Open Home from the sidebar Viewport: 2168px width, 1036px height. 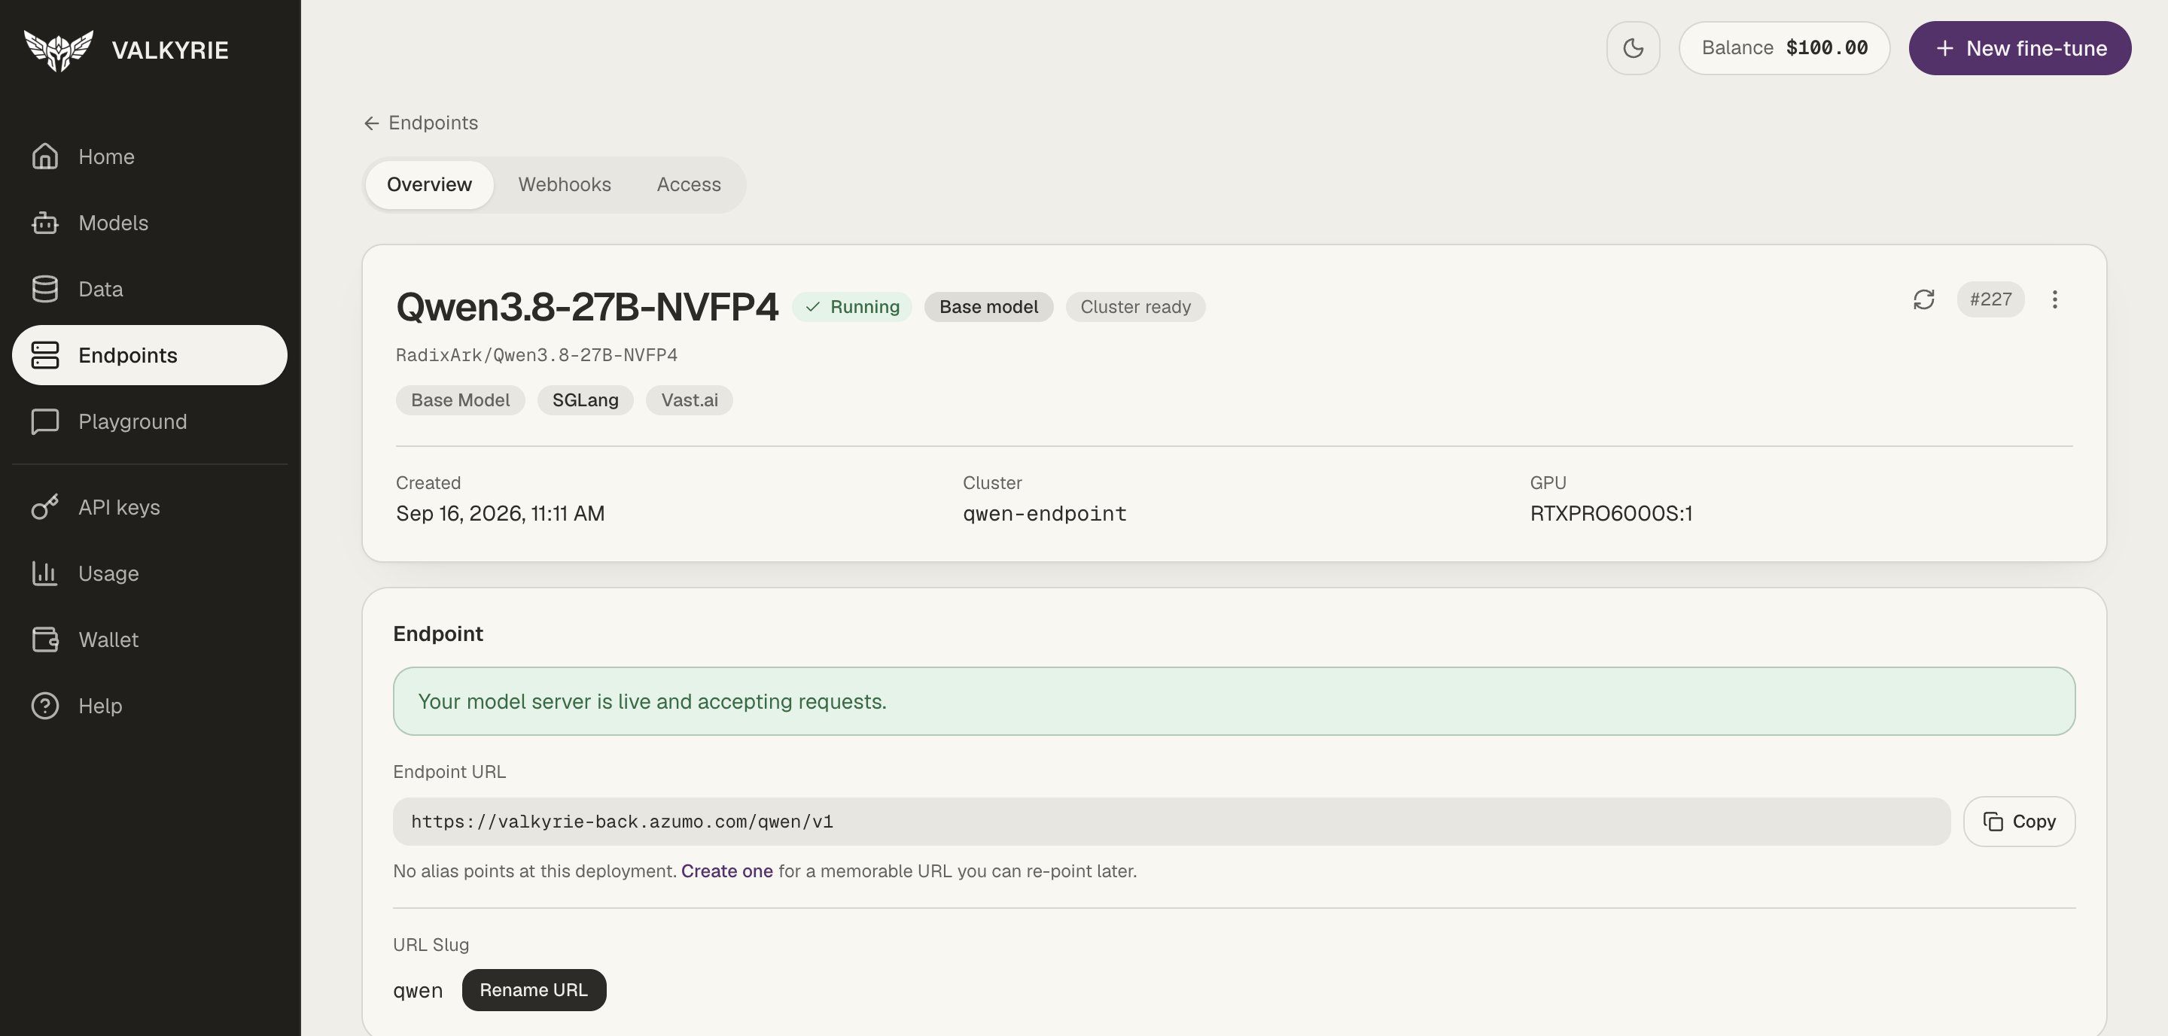(149, 156)
